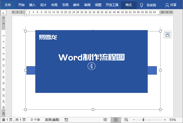Click the horizontal ruler

92,12
